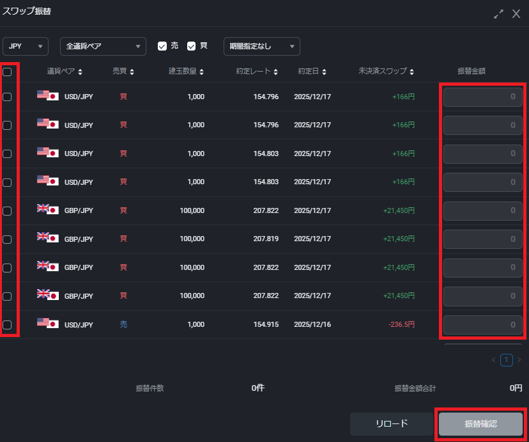Open the 全通貨ペア pair dropdown

pyautogui.click(x=103, y=46)
